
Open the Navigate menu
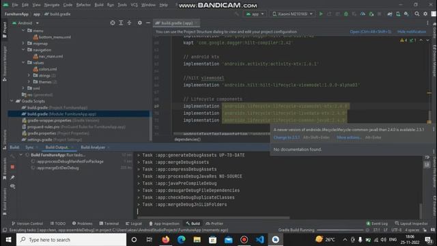(x=52, y=5)
